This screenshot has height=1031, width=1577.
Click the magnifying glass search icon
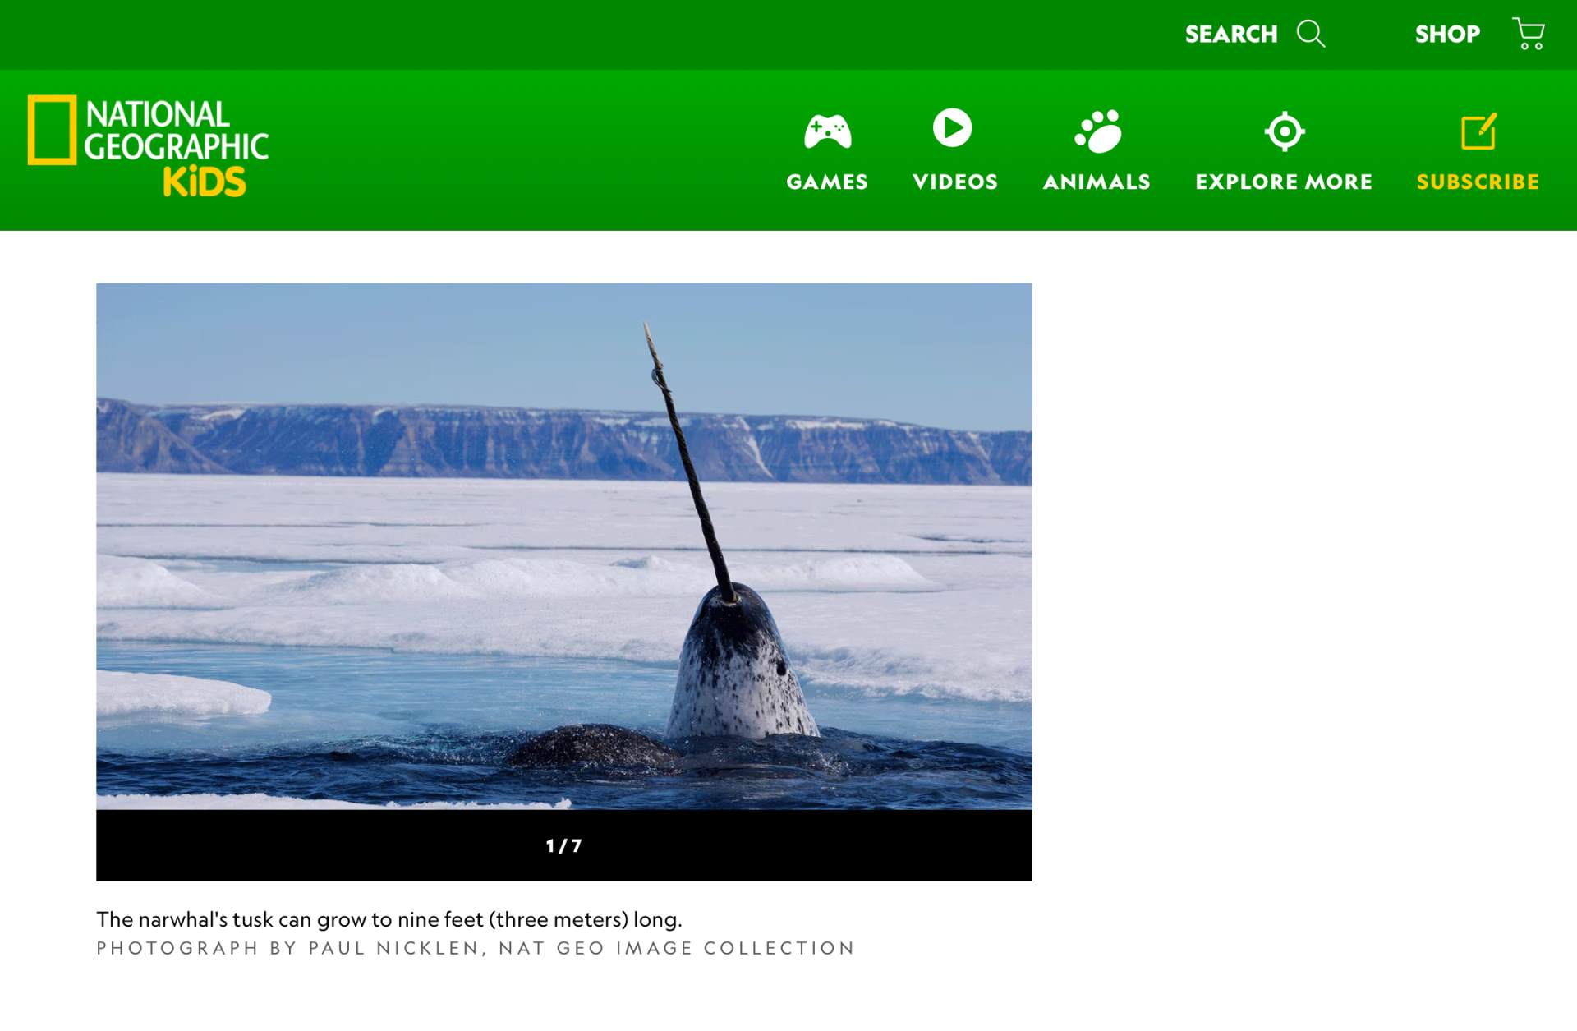pos(1311,35)
